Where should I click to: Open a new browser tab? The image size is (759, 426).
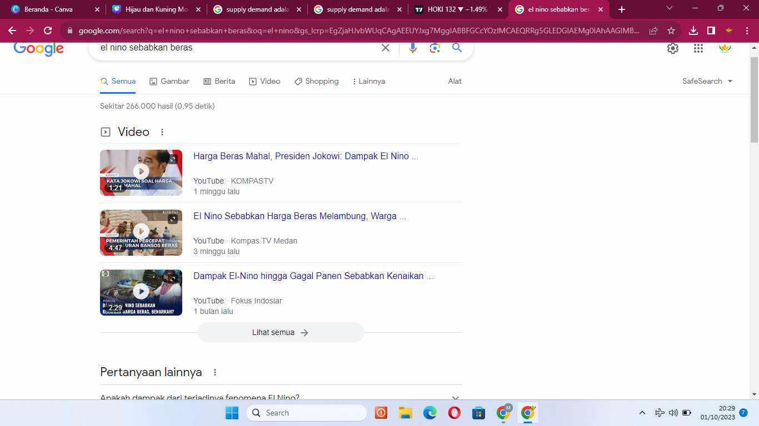point(622,9)
